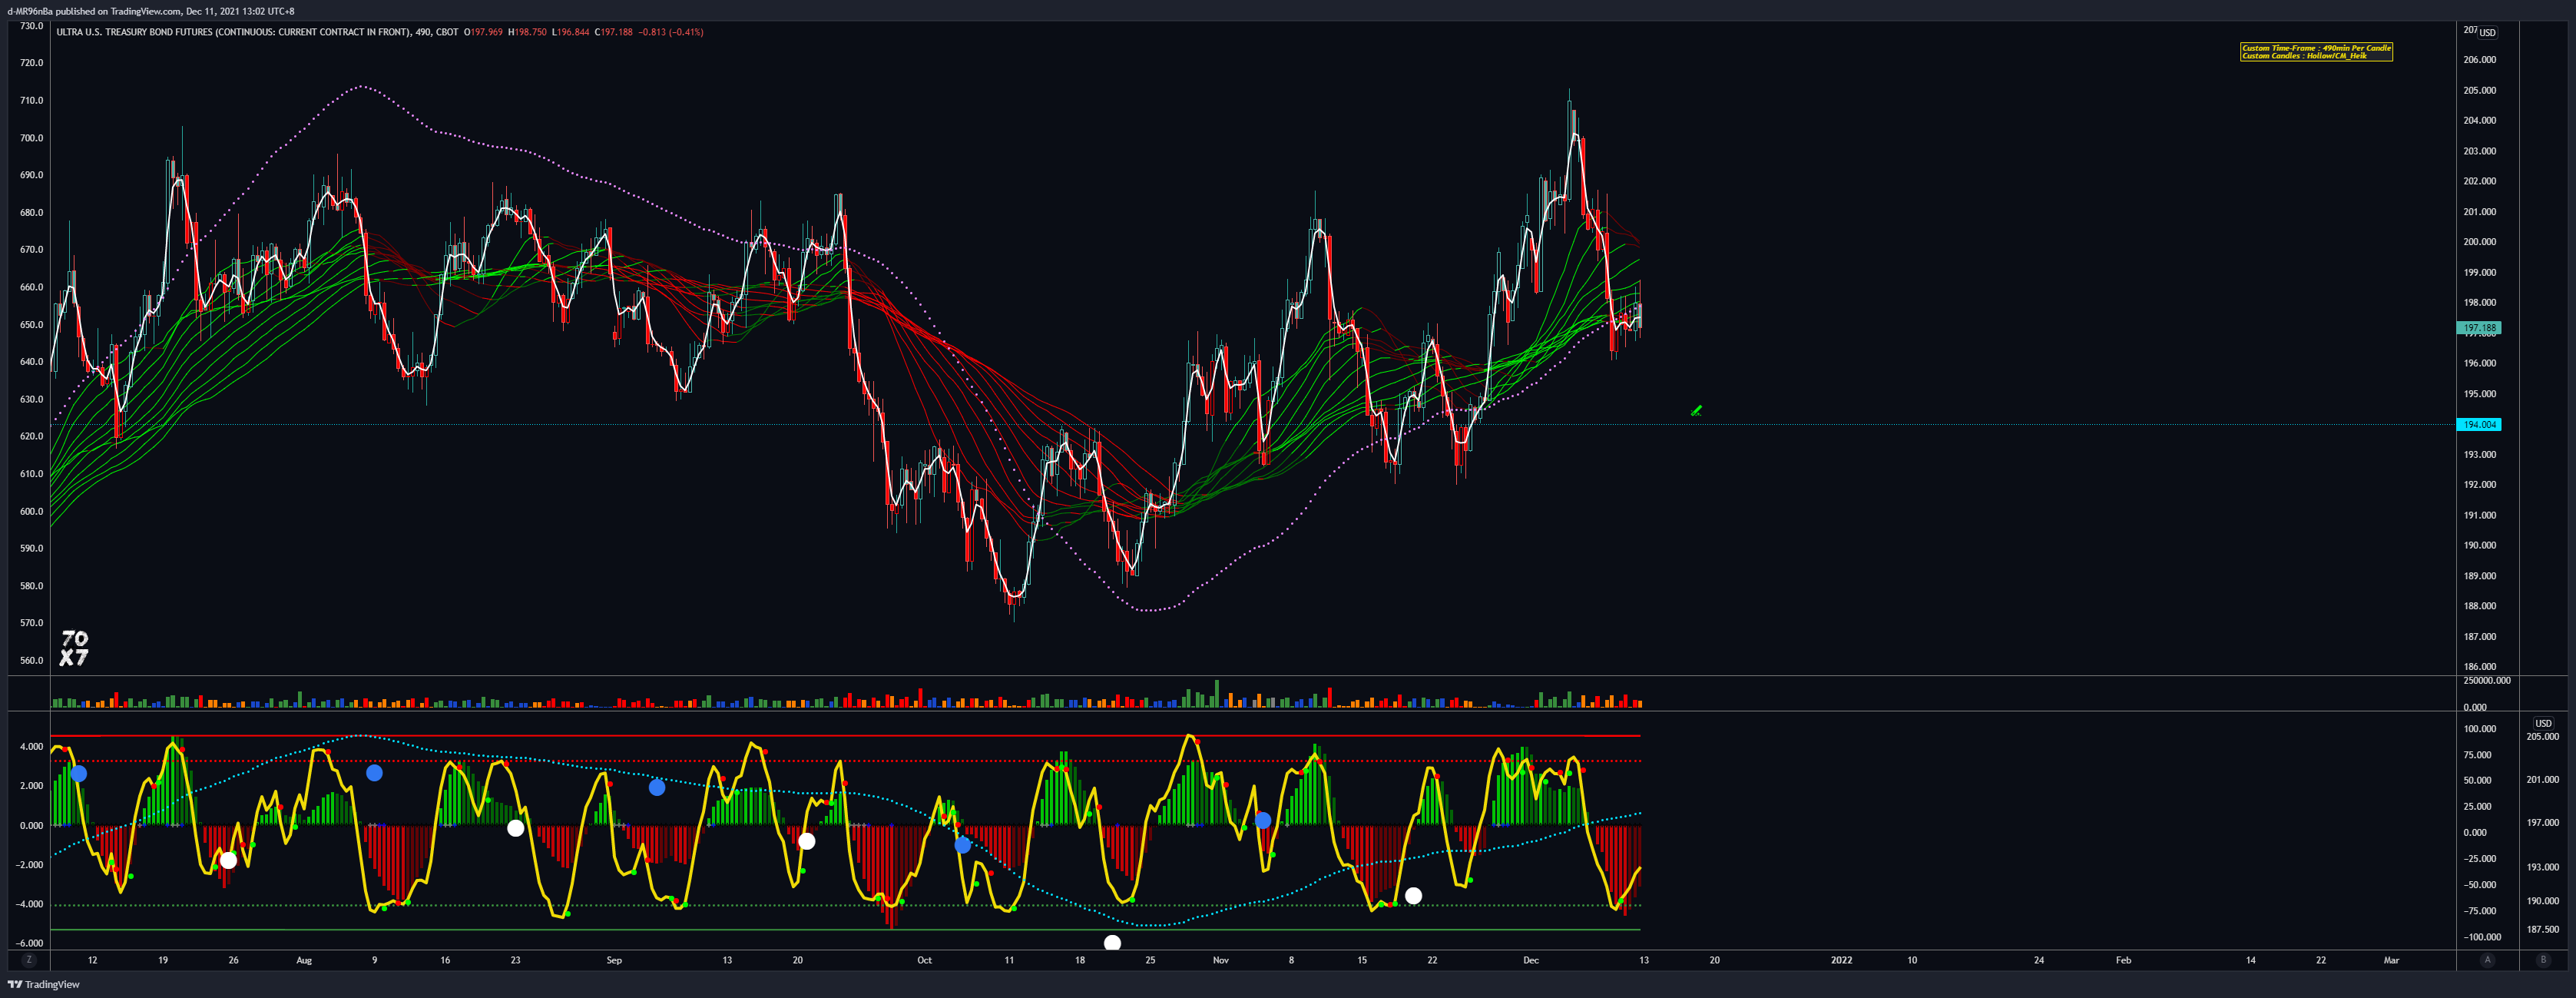The width and height of the screenshot is (2576, 998).
Task: Select the 197.188 current price tag
Action: tap(2479, 328)
